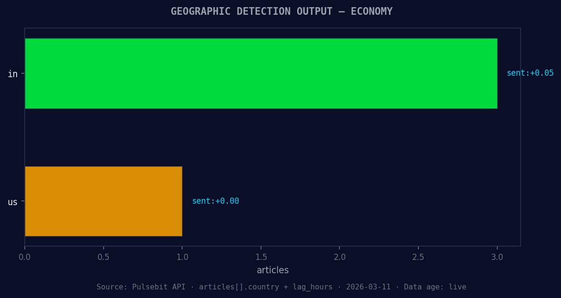Click the '2.5' axis tick label
561x298 pixels.
coord(418,256)
